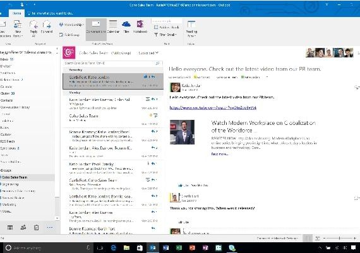Open the Address Book

click(x=166, y=27)
